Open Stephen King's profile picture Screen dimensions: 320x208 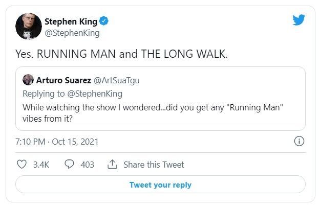pos(29,26)
